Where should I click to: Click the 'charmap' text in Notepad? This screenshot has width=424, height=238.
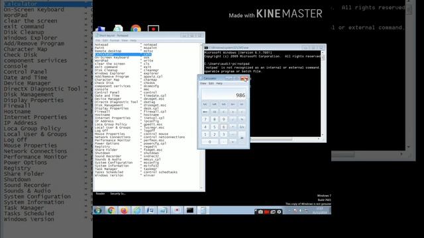click(x=150, y=79)
